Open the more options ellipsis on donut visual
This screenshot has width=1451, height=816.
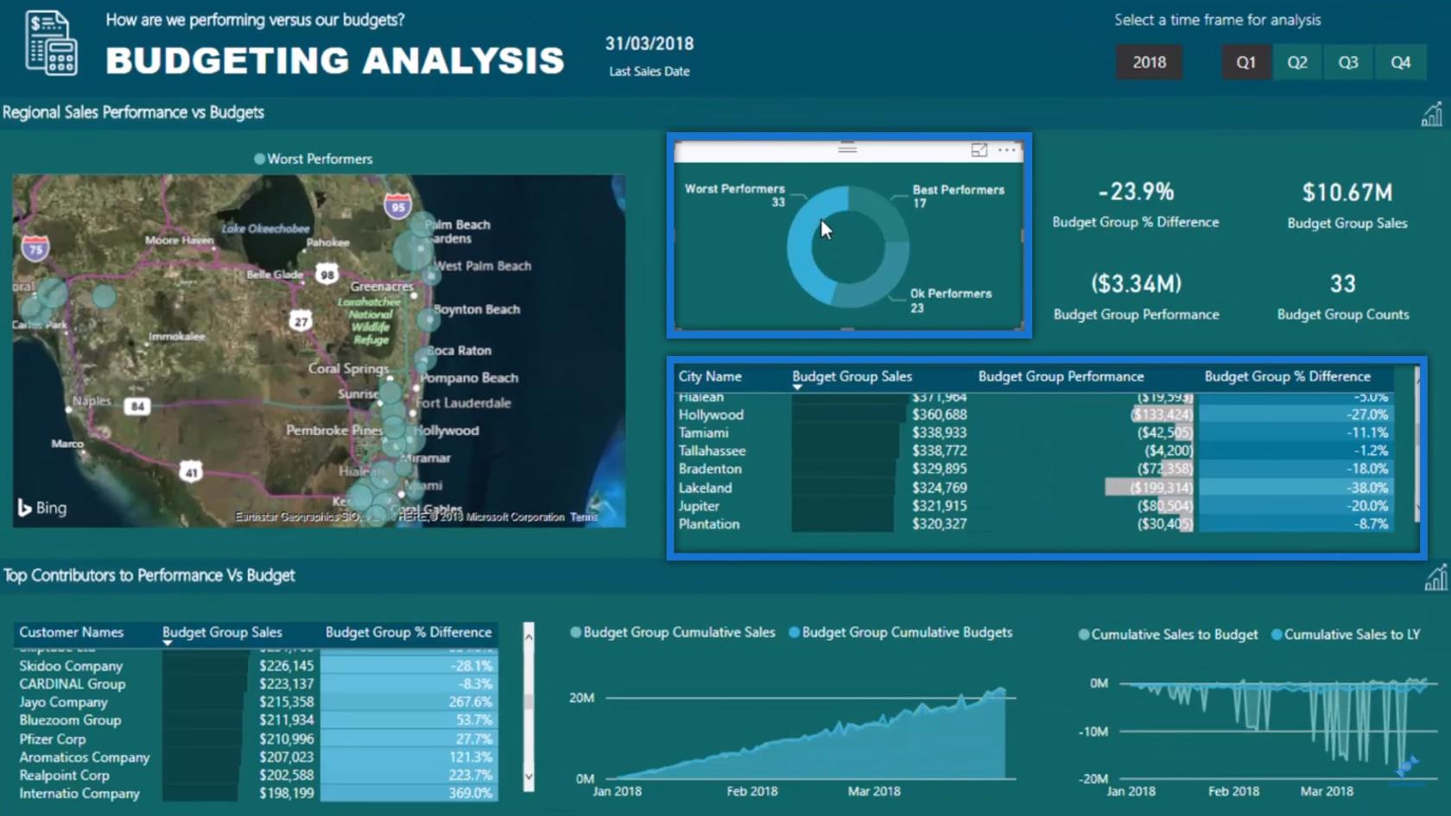[x=1007, y=150]
